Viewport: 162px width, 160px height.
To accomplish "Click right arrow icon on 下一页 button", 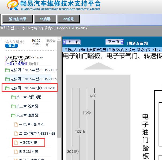I will (122, 42).
